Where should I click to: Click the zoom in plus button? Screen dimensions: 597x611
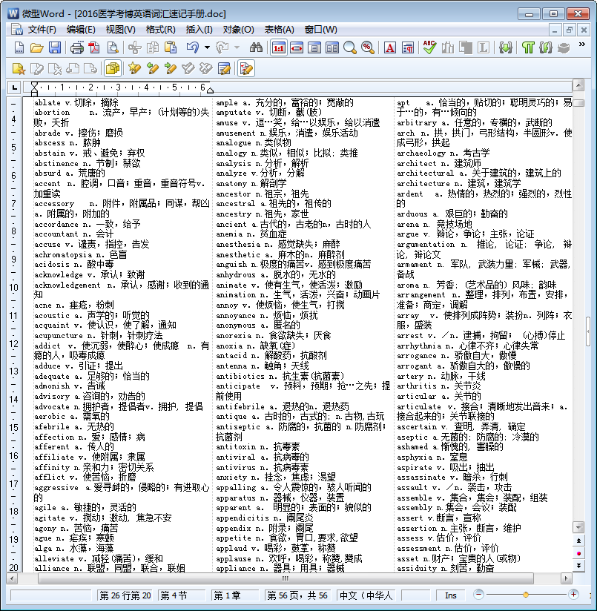click(x=573, y=595)
